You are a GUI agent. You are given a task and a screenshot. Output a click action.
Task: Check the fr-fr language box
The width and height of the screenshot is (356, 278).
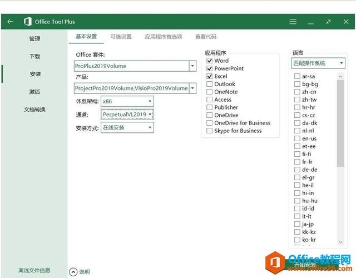click(x=297, y=162)
